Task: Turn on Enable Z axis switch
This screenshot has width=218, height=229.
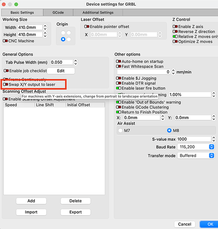Action: click(x=175, y=27)
